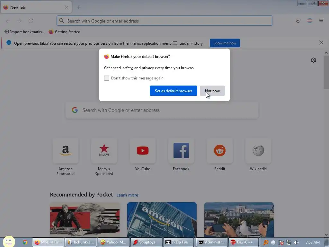Click the 7:52 AM system clock
This screenshot has height=247, width=329.
[x=313, y=242]
